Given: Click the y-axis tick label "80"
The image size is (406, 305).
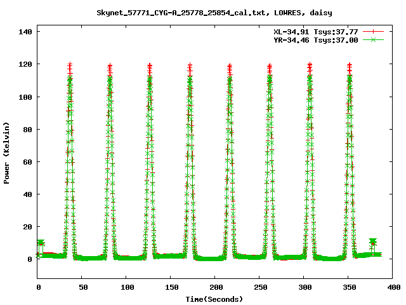Looking at the screenshot, I should tap(27, 130).
